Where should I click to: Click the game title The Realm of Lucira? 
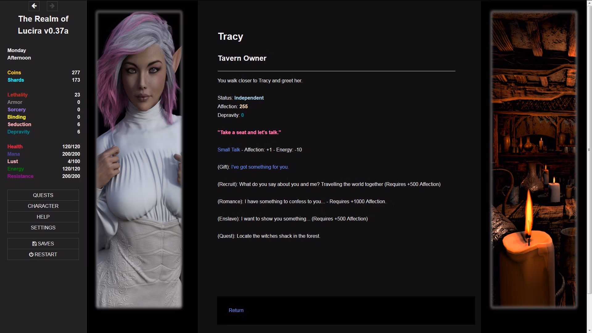pos(43,25)
